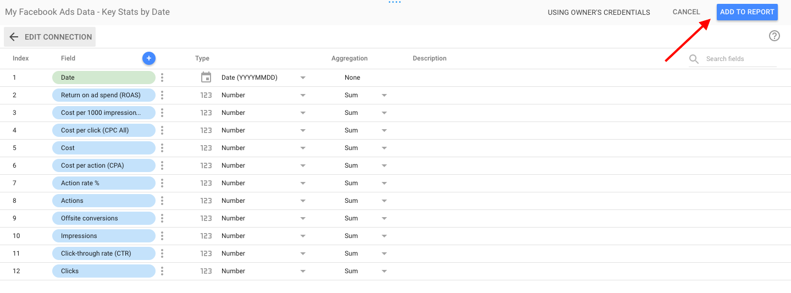
Task: Open three-dot menu for Cost per 1000 impressions
Action: [162, 113]
